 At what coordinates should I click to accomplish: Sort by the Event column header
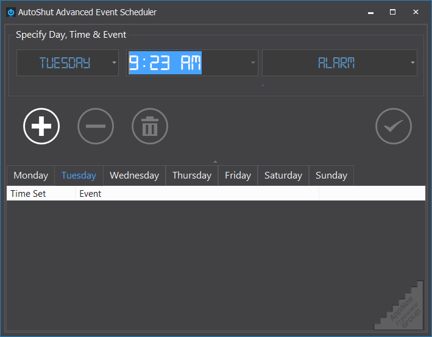(197, 193)
